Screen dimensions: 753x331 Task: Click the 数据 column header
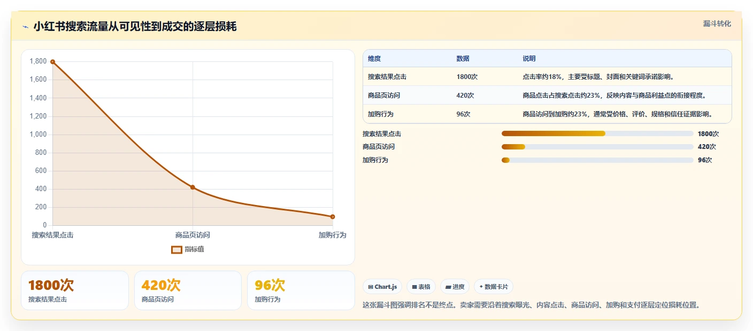(463, 59)
